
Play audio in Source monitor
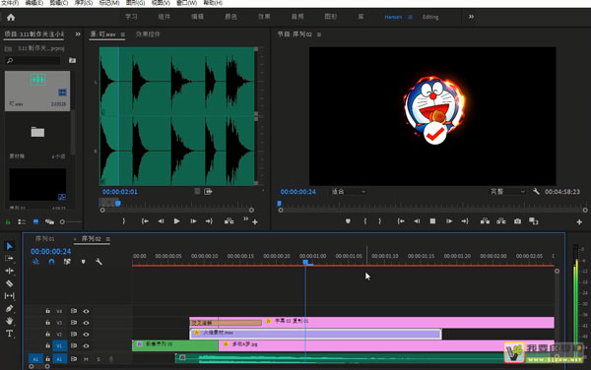click(x=176, y=221)
